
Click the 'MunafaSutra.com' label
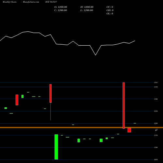[x=31, y=2]
